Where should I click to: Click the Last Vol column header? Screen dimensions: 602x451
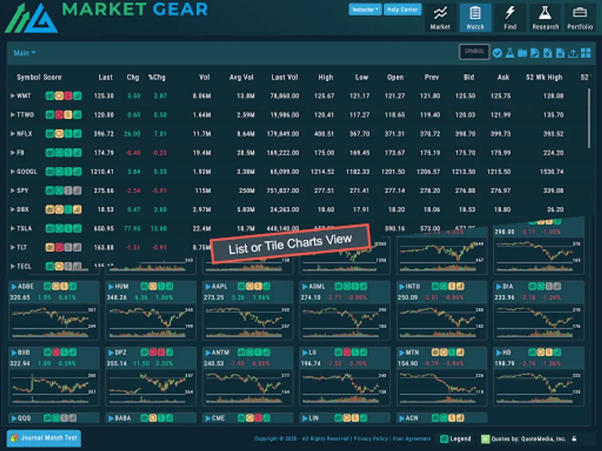pos(285,77)
